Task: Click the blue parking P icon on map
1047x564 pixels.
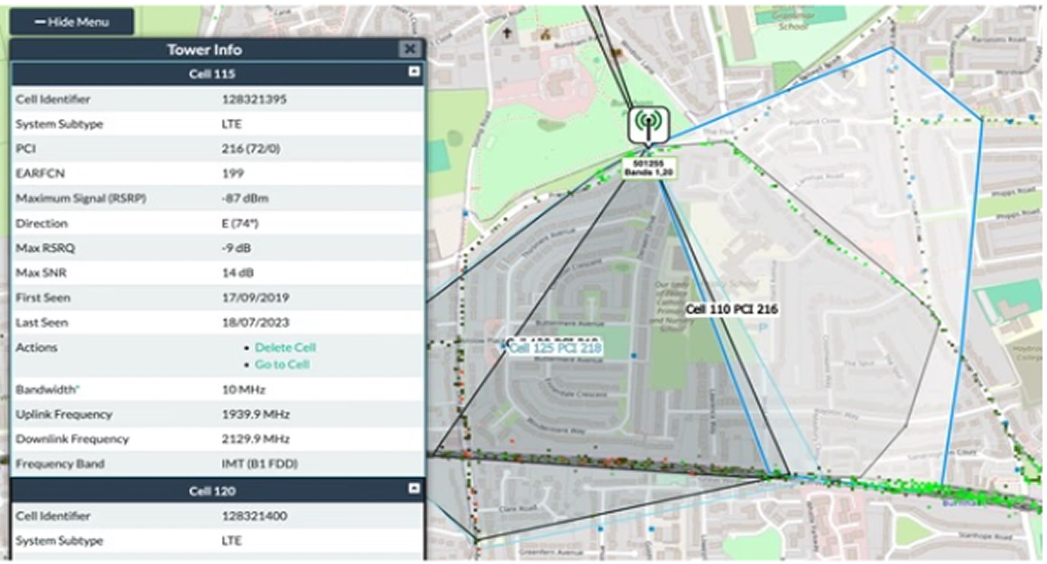Action: click(762, 328)
